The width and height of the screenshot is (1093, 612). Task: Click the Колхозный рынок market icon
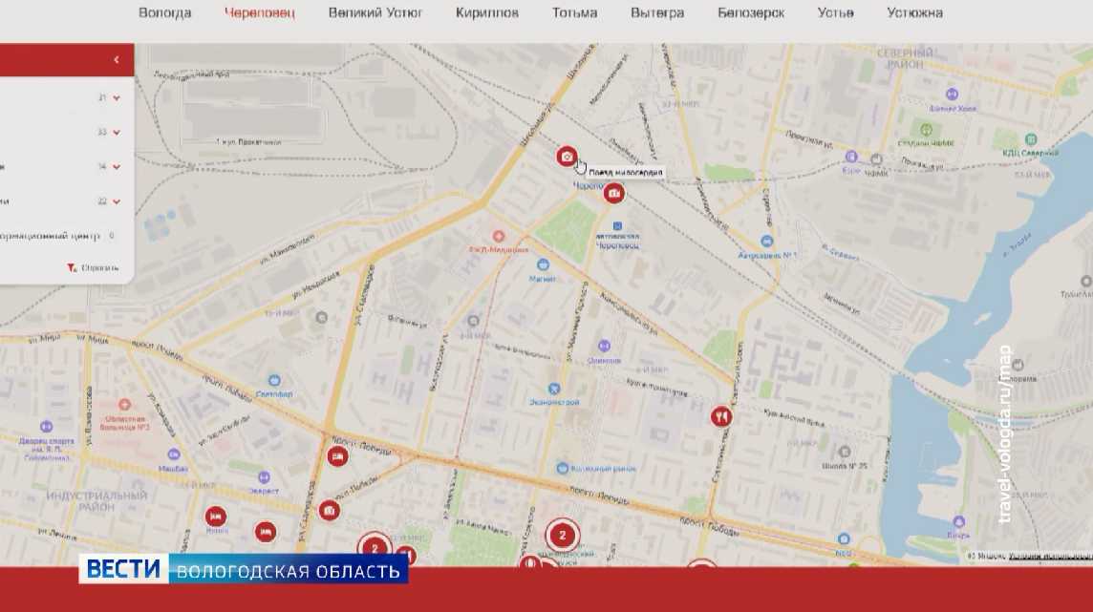[563, 469]
